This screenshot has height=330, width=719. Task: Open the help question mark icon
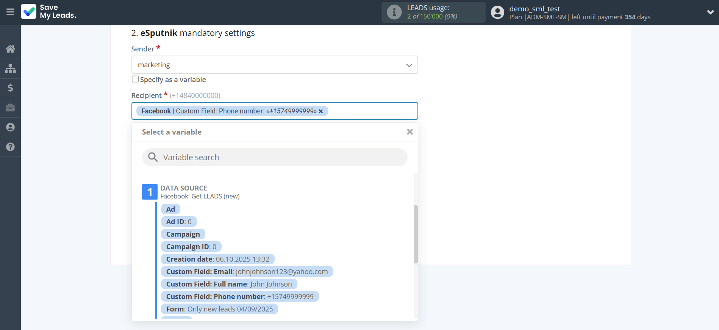point(10,147)
